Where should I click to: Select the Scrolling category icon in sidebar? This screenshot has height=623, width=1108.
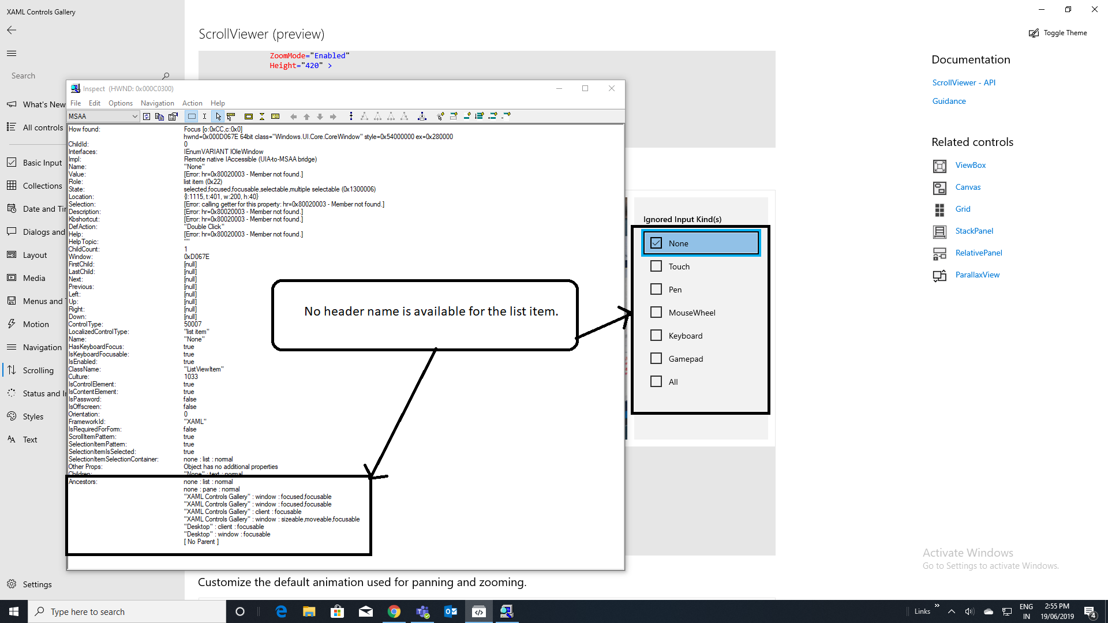click(x=12, y=370)
